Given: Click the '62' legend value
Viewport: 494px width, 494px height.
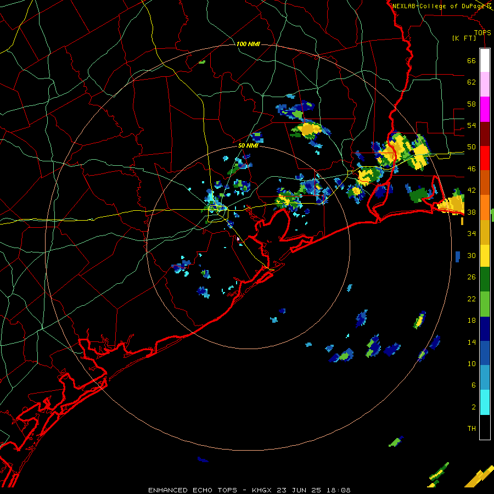Looking at the screenshot, I should click(471, 82).
